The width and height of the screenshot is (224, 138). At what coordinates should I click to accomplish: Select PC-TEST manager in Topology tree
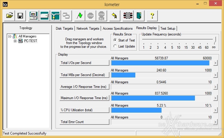click(x=31, y=41)
